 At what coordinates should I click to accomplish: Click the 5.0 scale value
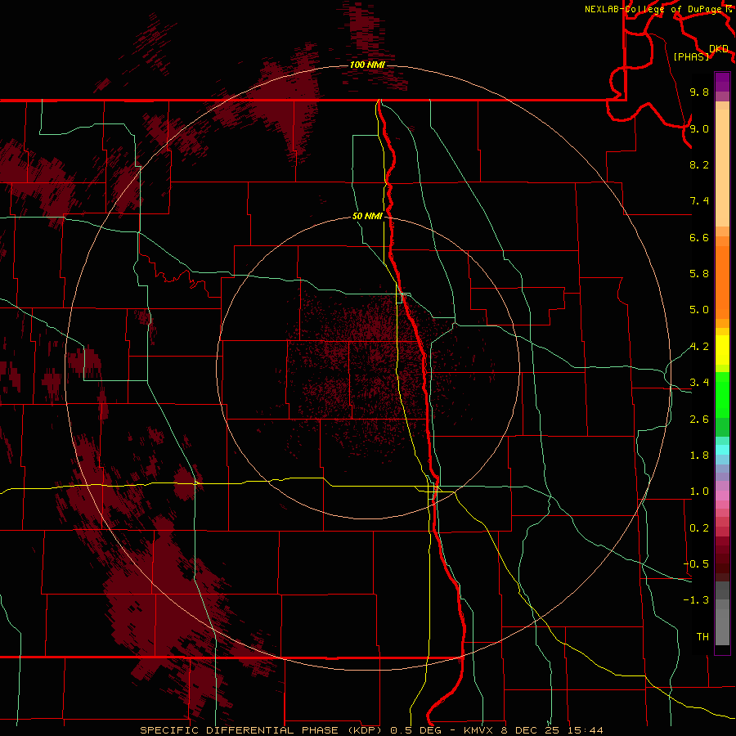click(x=699, y=310)
